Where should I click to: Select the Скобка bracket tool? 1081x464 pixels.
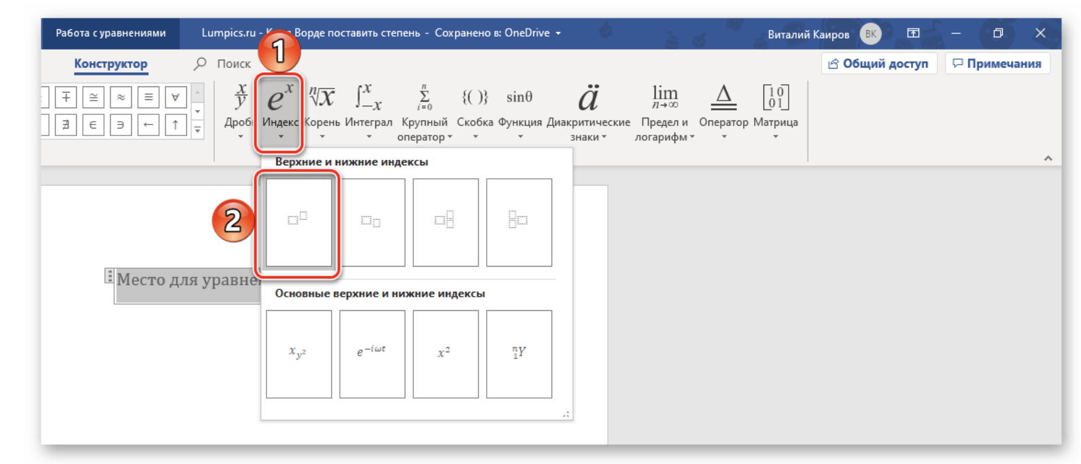pyautogui.click(x=475, y=109)
